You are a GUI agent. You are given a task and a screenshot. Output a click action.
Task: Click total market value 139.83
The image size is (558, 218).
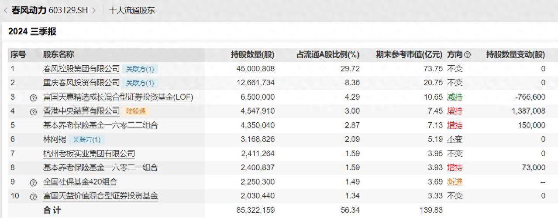coord(431,210)
